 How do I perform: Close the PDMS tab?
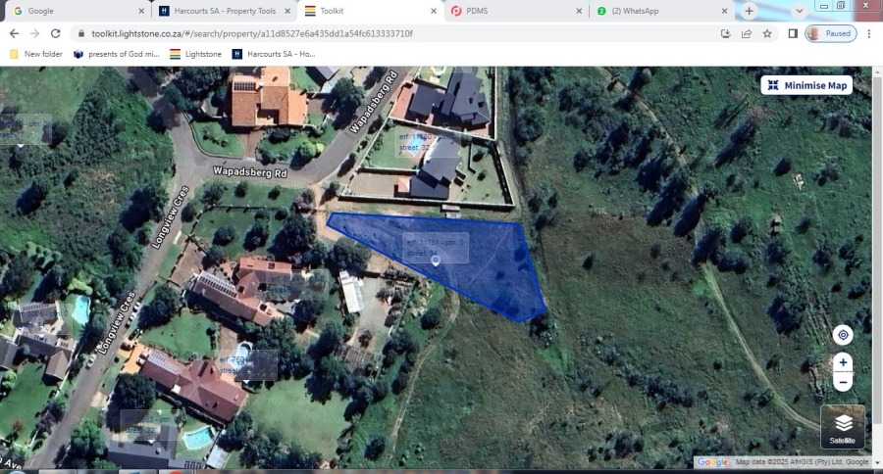(579, 11)
